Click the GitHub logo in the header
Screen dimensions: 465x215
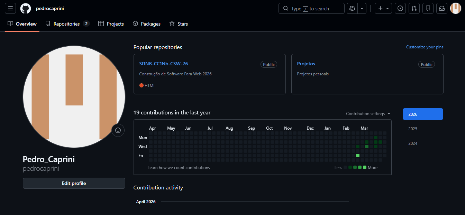click(x=25, y=8)
